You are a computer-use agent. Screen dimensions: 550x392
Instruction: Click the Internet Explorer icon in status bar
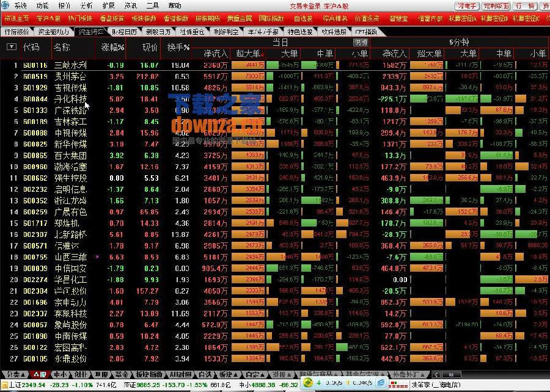click(x=381, y=384)
